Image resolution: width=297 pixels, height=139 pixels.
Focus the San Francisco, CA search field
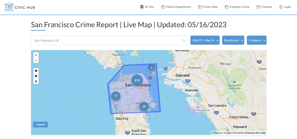[109, 40]
